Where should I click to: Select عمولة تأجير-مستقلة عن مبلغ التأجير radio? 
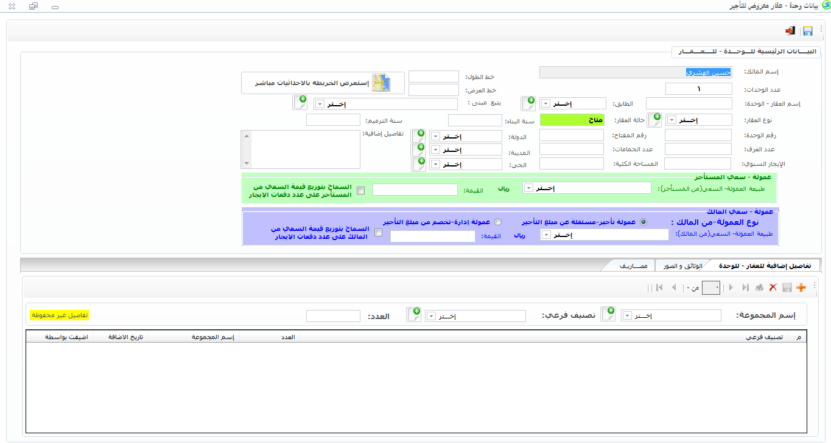[643, 222]
